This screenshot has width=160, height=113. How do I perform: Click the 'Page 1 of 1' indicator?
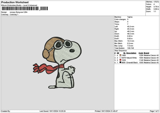tap(154, 111)
